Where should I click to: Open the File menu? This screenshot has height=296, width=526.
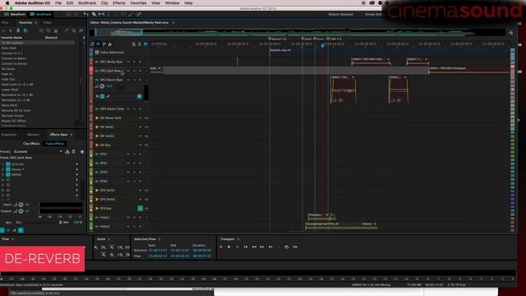pos(58,3)
